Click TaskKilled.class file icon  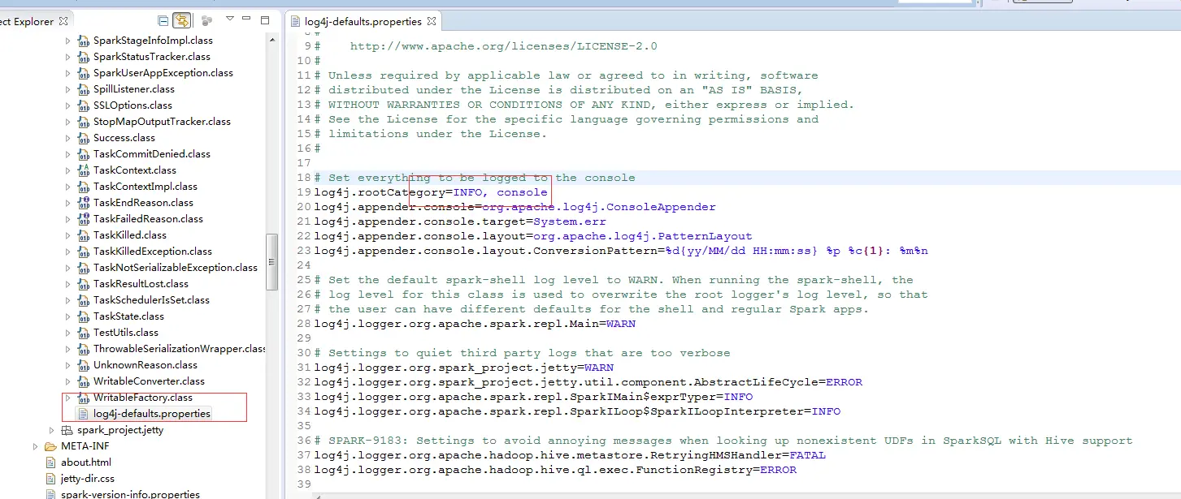point(83,235)
